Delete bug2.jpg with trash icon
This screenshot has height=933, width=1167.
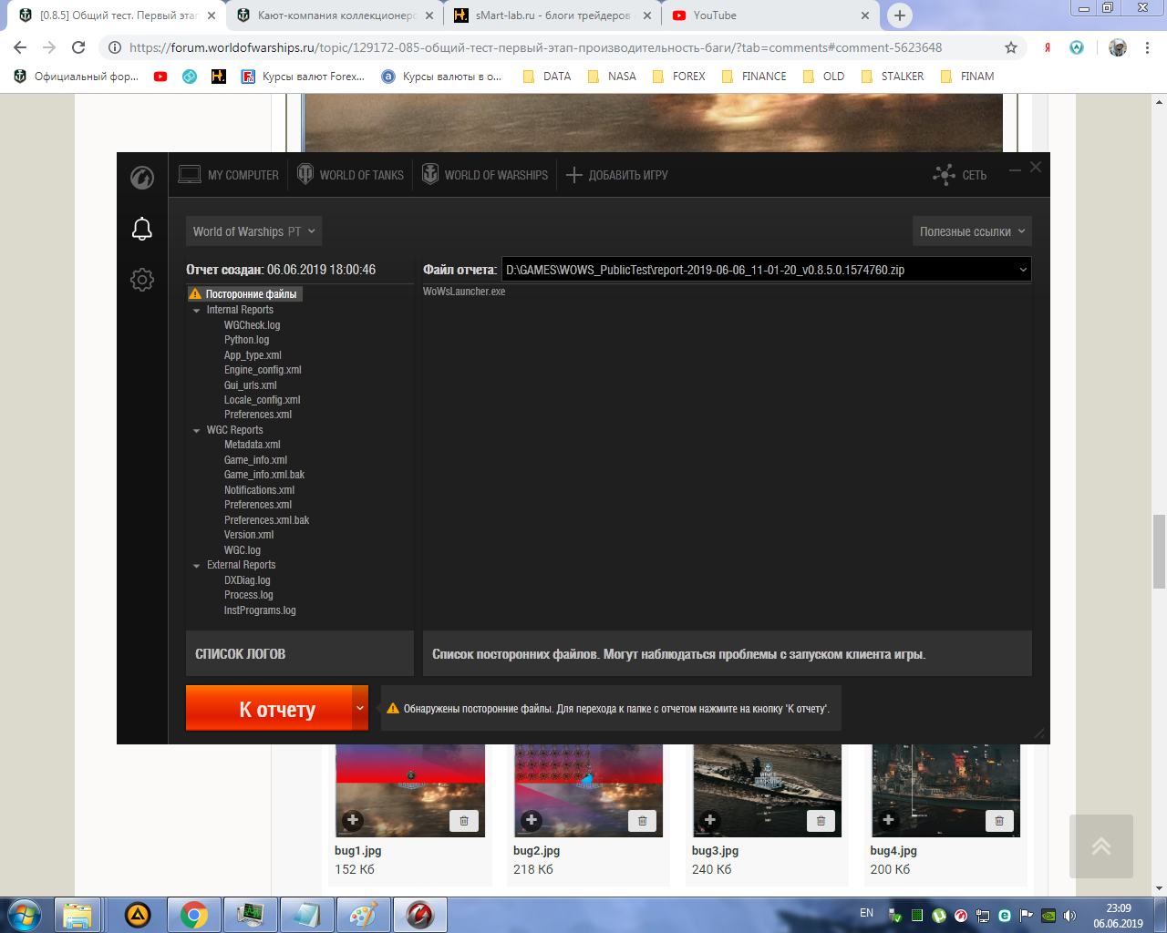pos(643,821)
